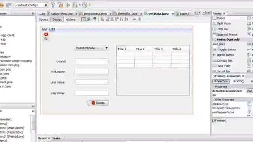Maximize the editor window icon
This screenshot has height=142, width=253.
click(208, 13)
